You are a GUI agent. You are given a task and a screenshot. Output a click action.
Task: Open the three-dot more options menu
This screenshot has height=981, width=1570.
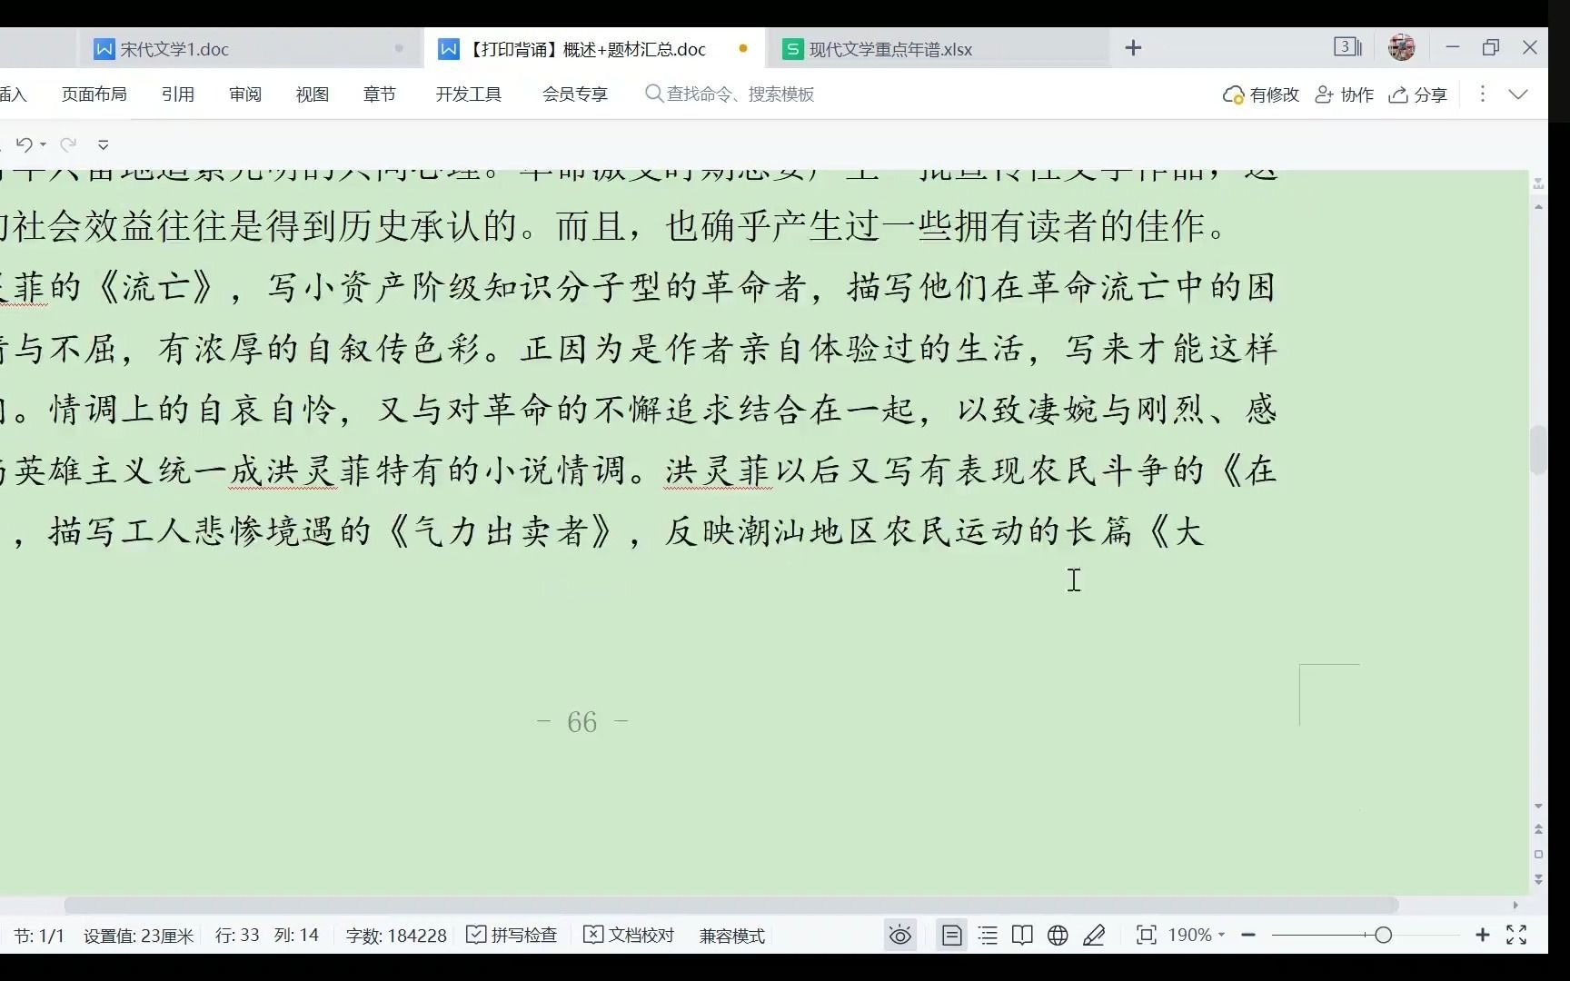(x=1483, y=94)
